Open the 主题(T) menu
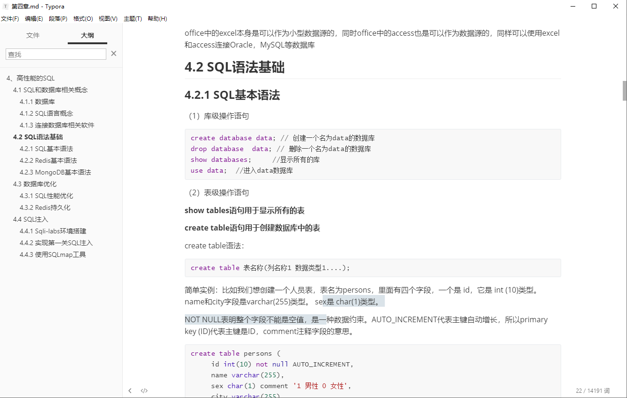The image size is (627, 398). [133, 19]
